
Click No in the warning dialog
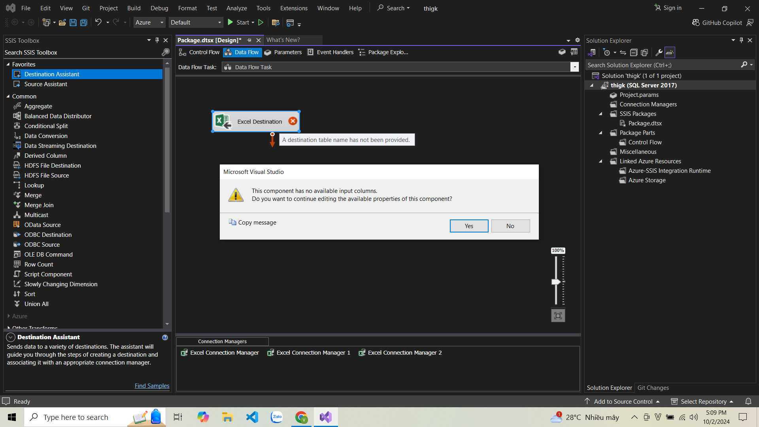(x=510, y=226)
